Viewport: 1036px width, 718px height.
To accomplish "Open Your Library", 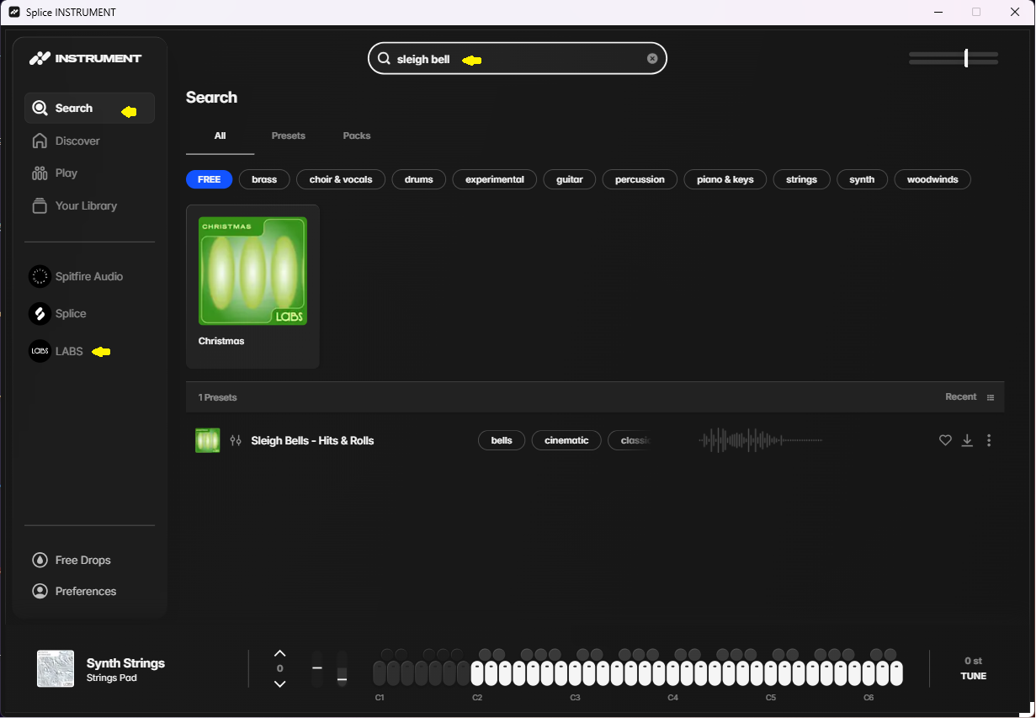I will (74, 205).
